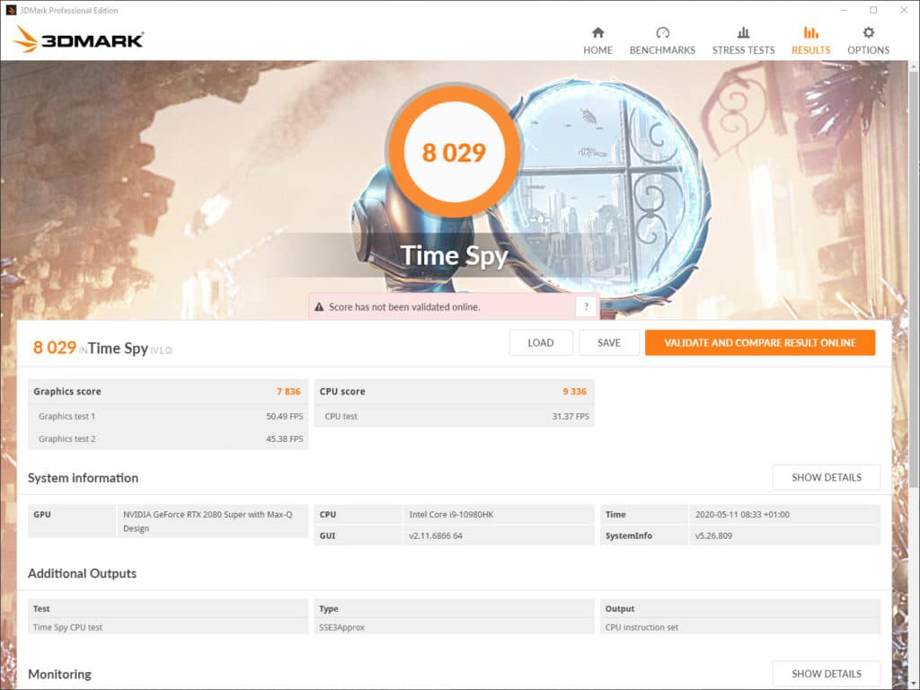Select the Graphics test 1 row

point(168,416)
